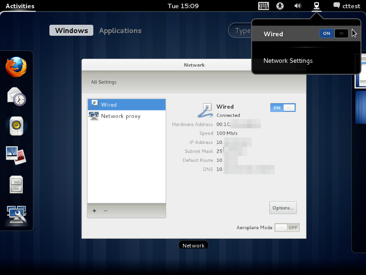Click the Default Route label

pos(198,160)
